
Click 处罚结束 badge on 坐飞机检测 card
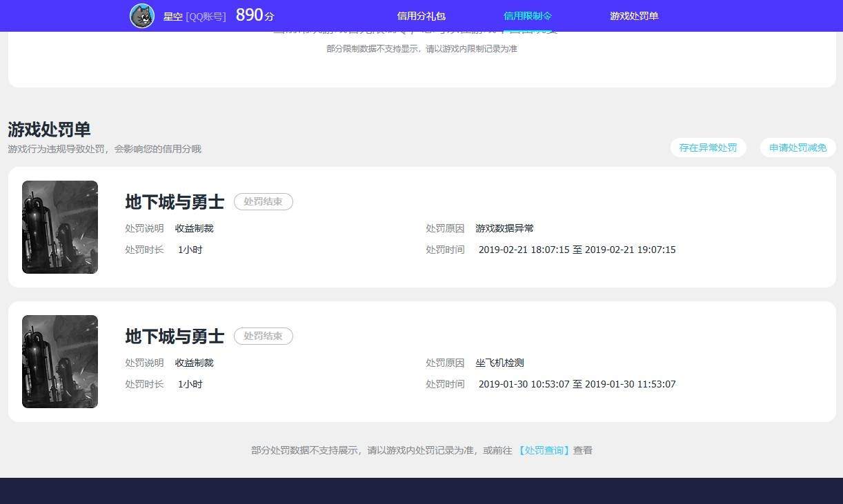tap(264, 336)
